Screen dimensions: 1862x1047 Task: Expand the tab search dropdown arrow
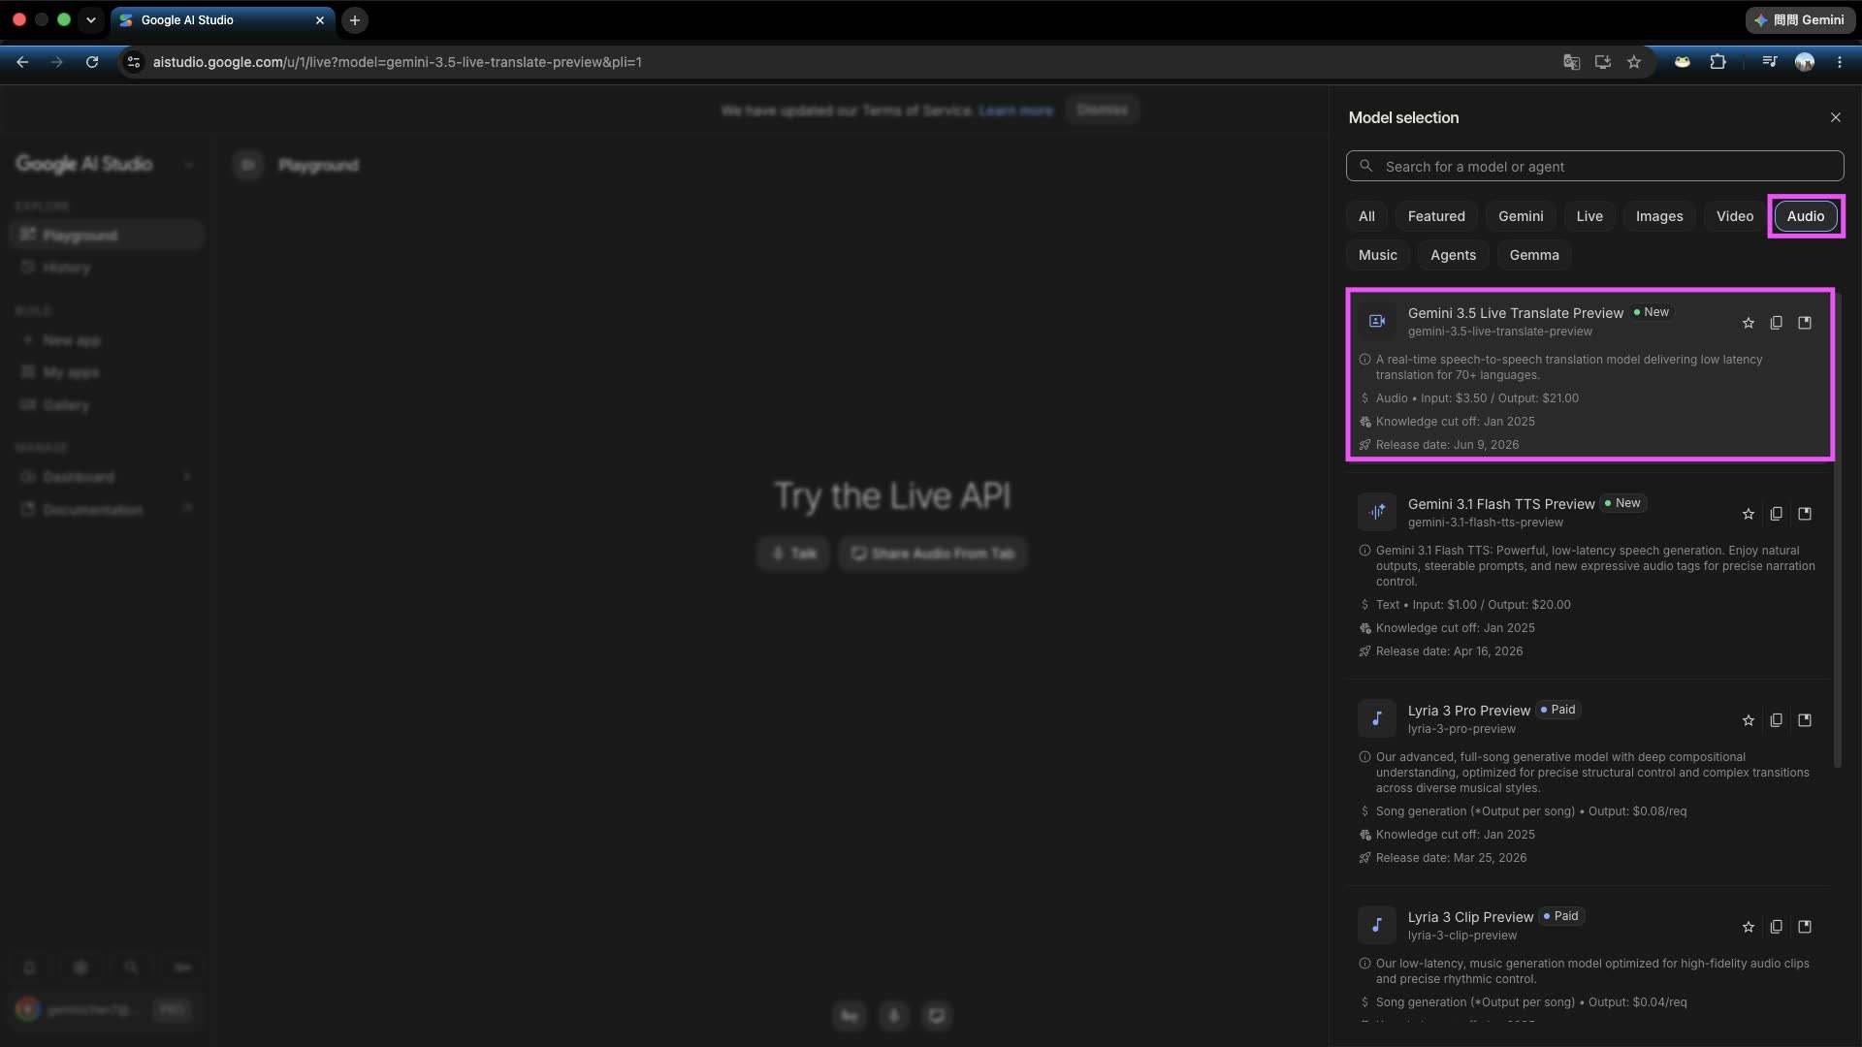[91, 20]
